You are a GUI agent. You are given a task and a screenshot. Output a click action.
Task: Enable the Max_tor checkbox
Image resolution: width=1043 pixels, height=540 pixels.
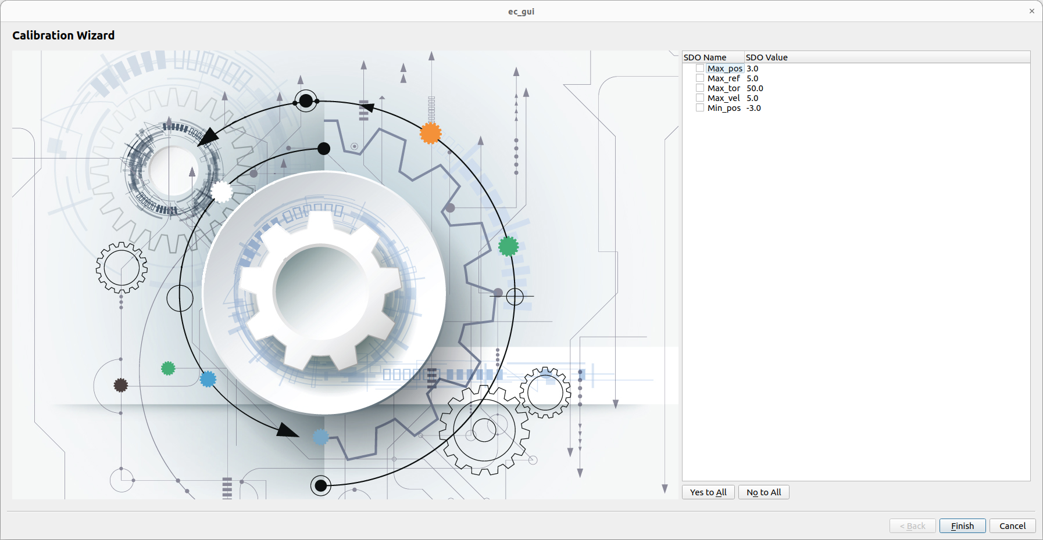[x=700, y=88]
